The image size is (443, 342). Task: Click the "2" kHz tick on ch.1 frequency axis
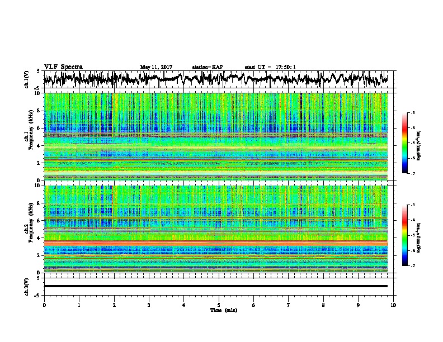(39, 163)
